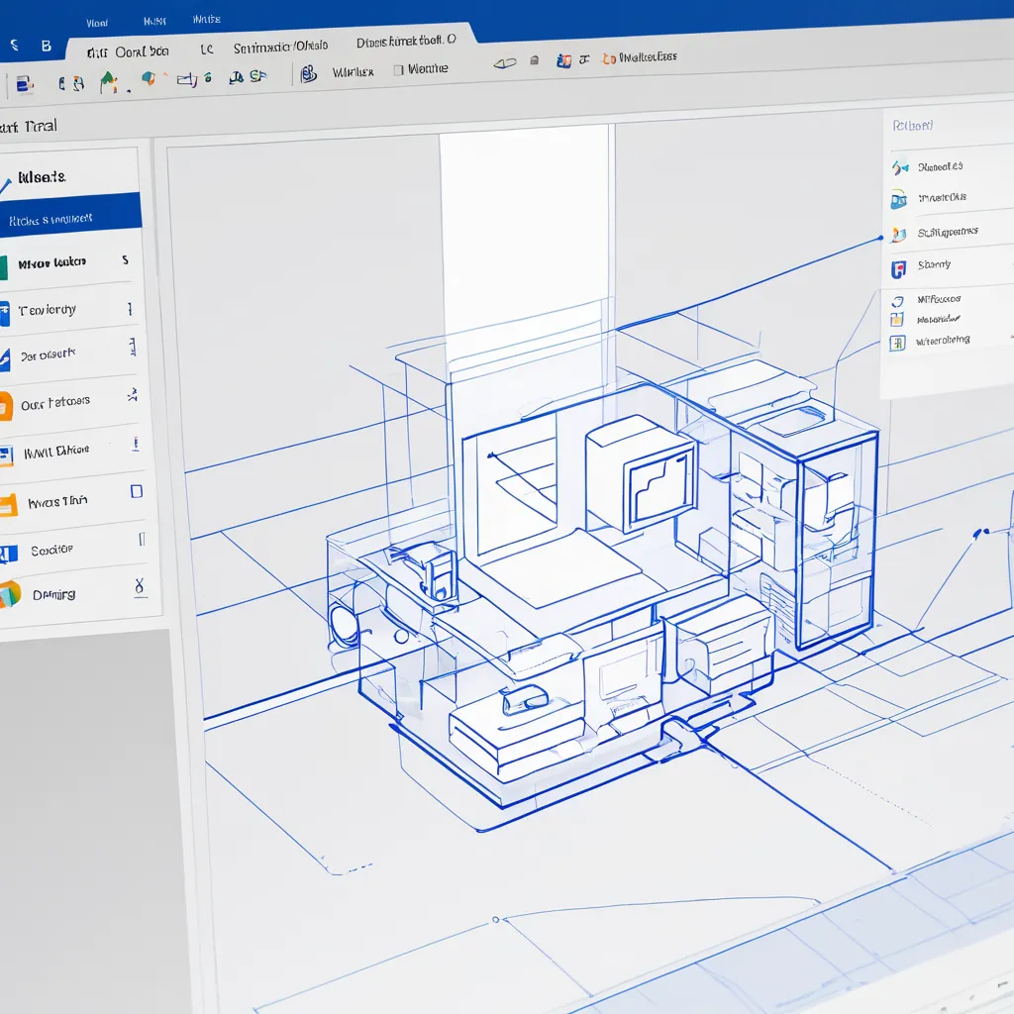Viewport: 1014px width, 1014px height.
Task: Toggle the marker on Dar olaerk row
Action: pyautogui.click(x=133, y=348)
